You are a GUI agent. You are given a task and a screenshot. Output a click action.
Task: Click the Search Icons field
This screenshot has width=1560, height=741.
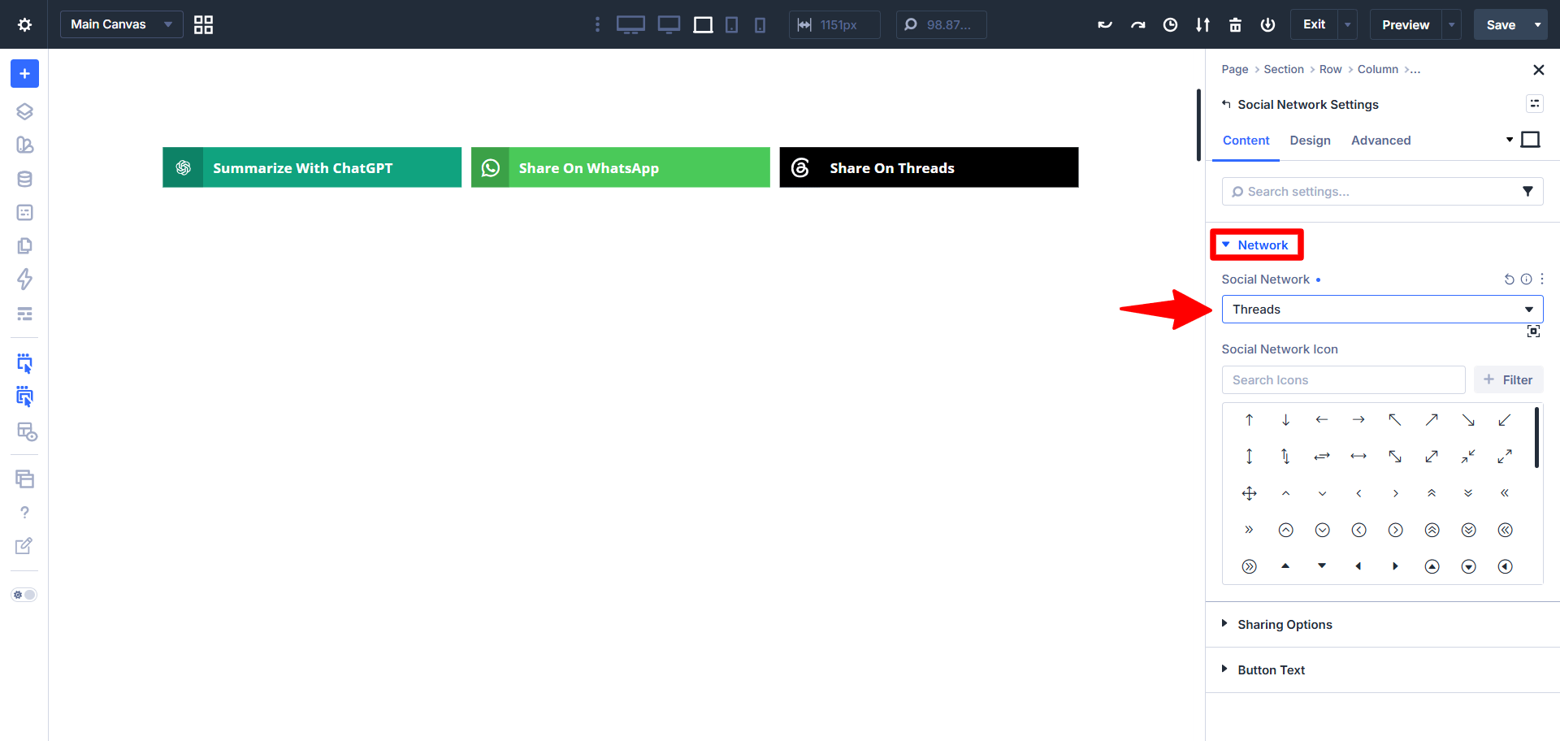point(1343,380)
